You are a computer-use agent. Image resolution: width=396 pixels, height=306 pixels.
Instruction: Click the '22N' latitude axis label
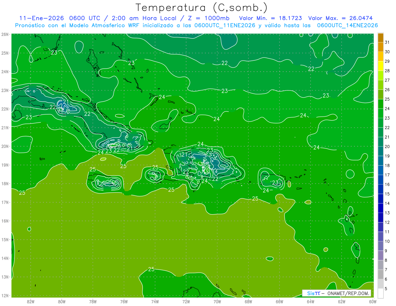pyautogui.click(x=5, y=109)
